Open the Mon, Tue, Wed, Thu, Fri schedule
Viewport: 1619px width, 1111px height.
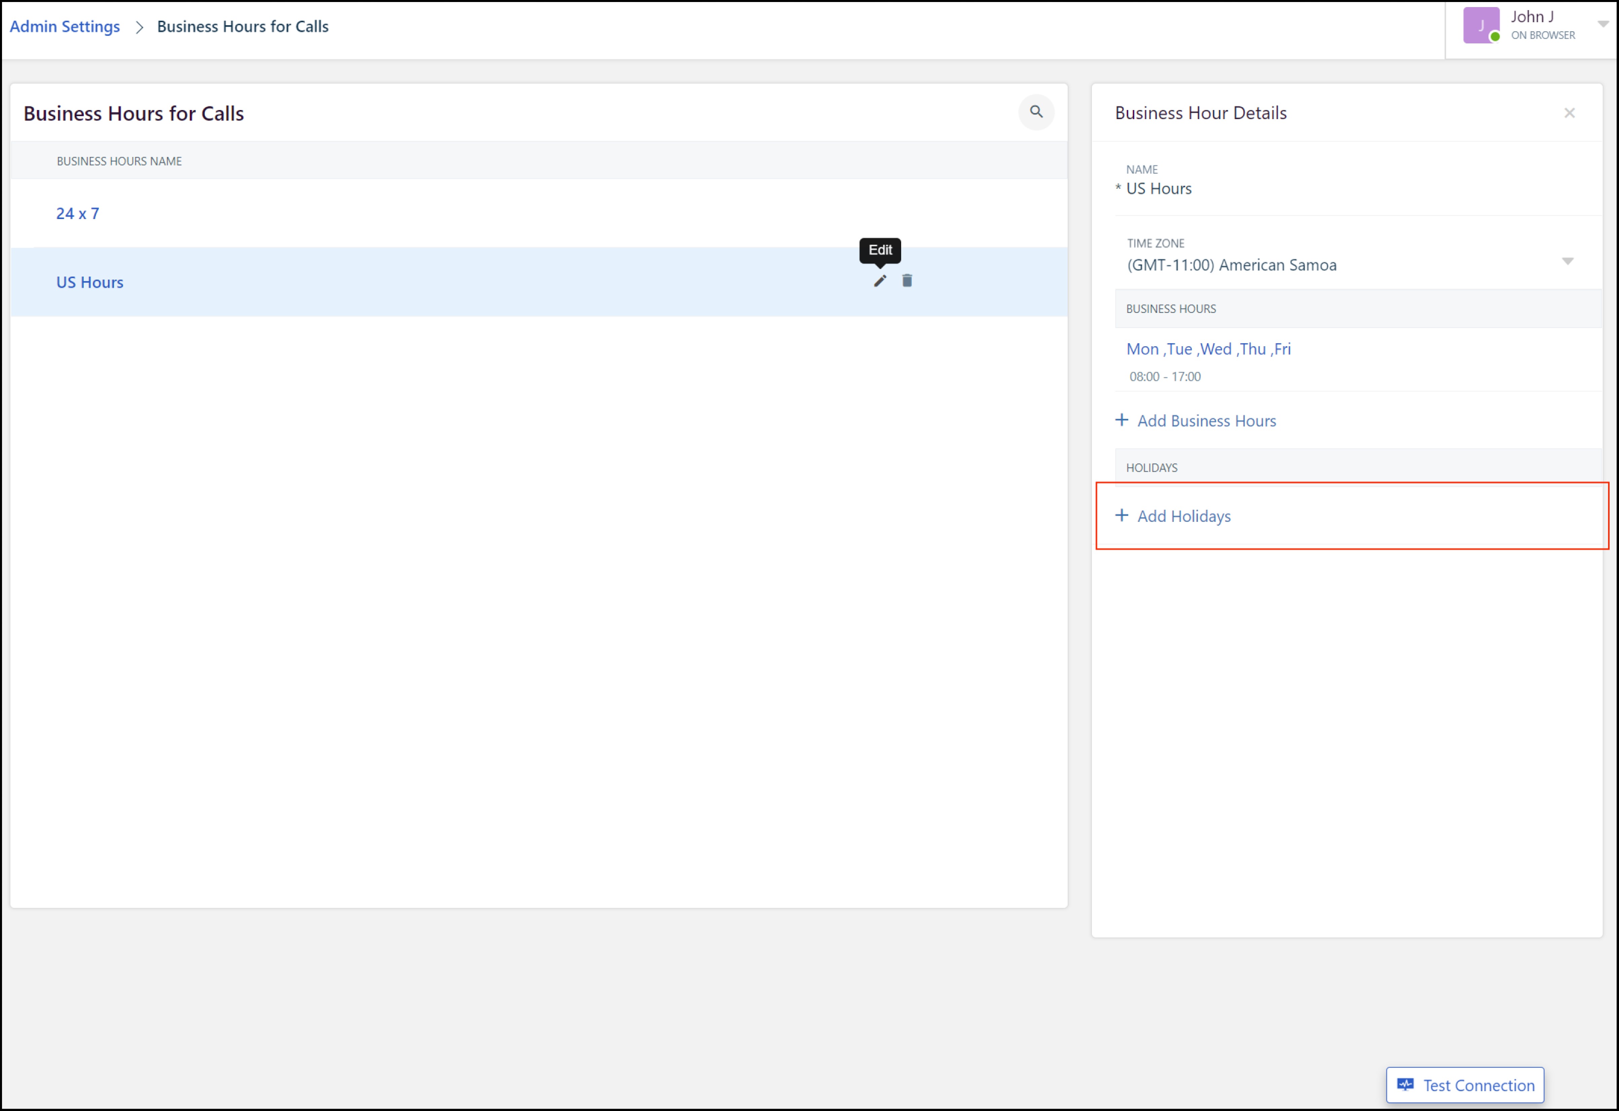coord(1209,349)
